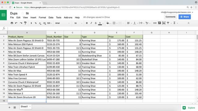
Task: Open the Format menu
Action: click(42, 18)
